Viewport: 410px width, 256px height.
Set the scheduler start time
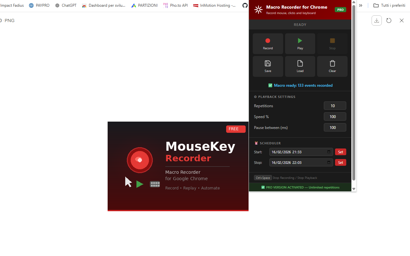tap(340, 152)
